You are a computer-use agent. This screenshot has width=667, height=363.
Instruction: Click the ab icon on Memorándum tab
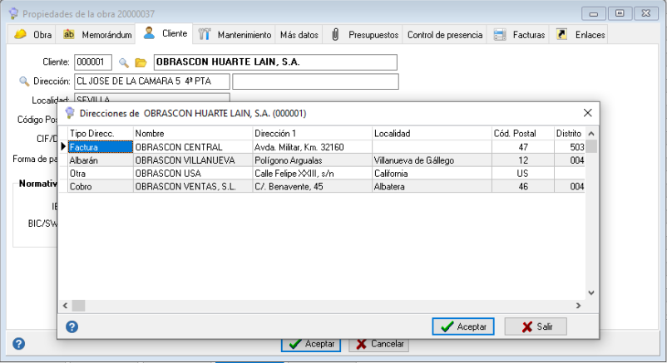pyautogui.click(x=68, y=34)
